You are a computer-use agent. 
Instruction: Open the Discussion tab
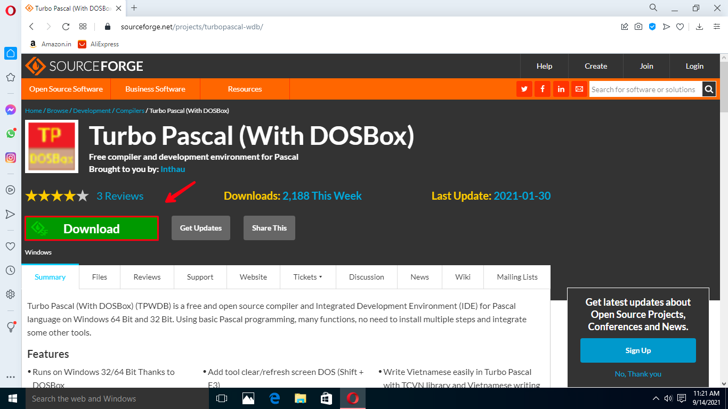(367, 277)
